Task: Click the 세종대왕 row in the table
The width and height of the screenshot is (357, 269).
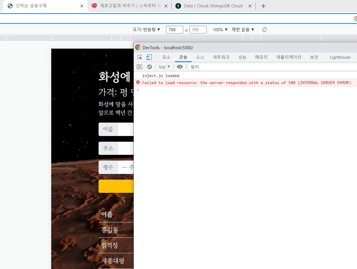Action: click(x=116, y=261)
